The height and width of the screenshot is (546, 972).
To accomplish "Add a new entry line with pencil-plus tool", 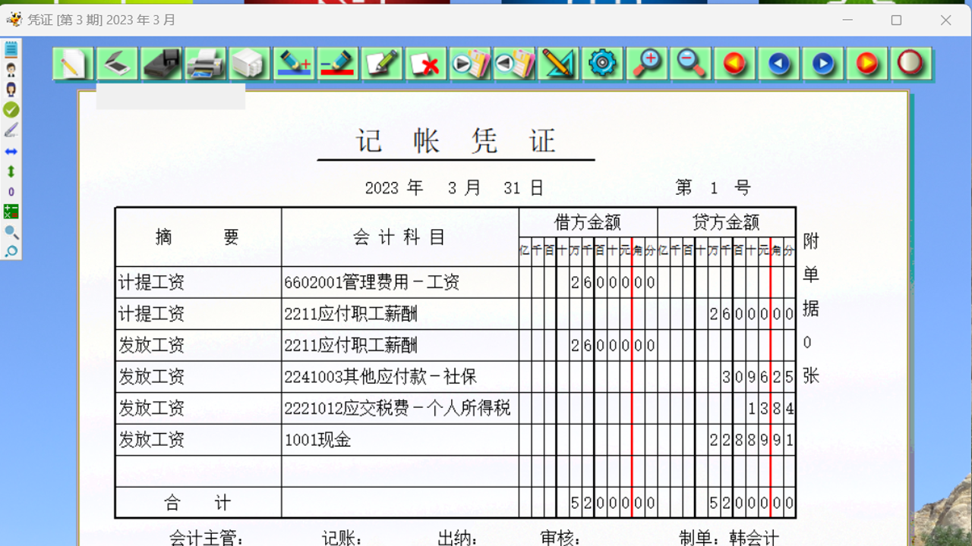I will (x=294, y=64).
